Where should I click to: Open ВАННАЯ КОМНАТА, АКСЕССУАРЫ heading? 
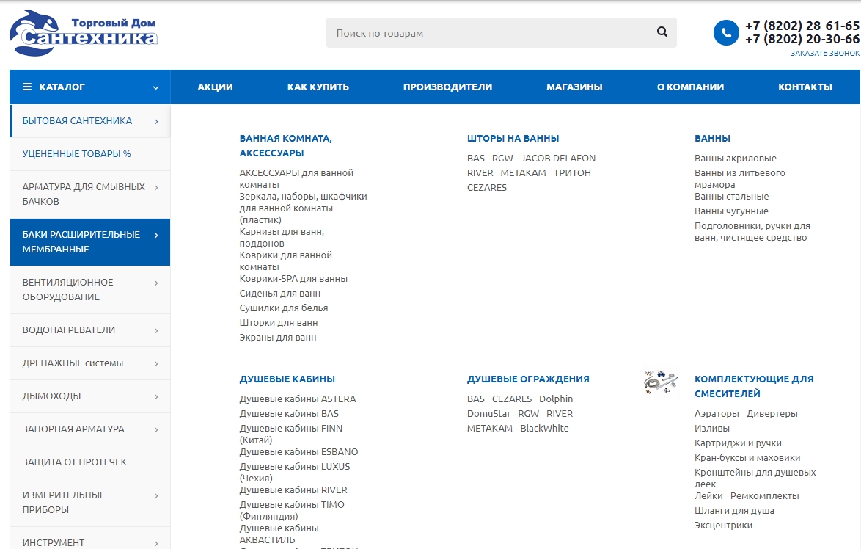[x=285, y=145]
